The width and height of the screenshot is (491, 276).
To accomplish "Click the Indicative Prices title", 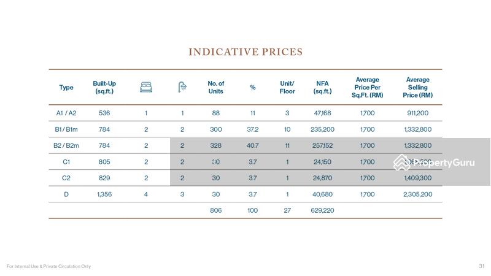I will coord(245,52).
